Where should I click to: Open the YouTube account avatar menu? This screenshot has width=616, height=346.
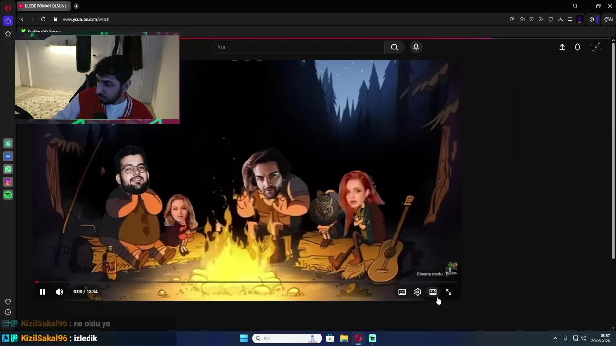(x=596, y=47)
